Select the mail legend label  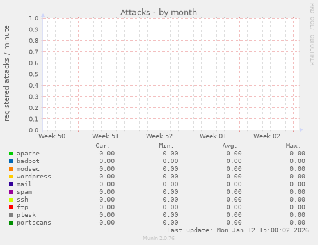[x=24, y=184]
